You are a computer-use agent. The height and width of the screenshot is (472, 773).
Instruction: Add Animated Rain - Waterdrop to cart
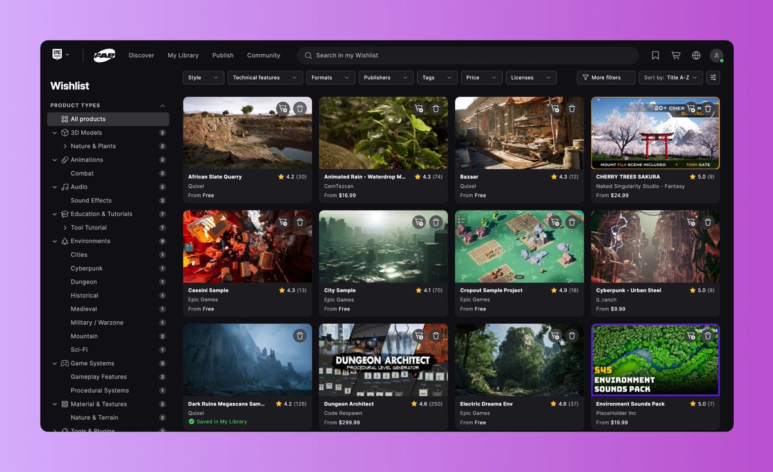[x=419, y=108]
